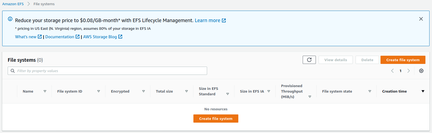Focus the filter by property values field
The height and width of the screenshot is (133, 432).
click(110, 71)
